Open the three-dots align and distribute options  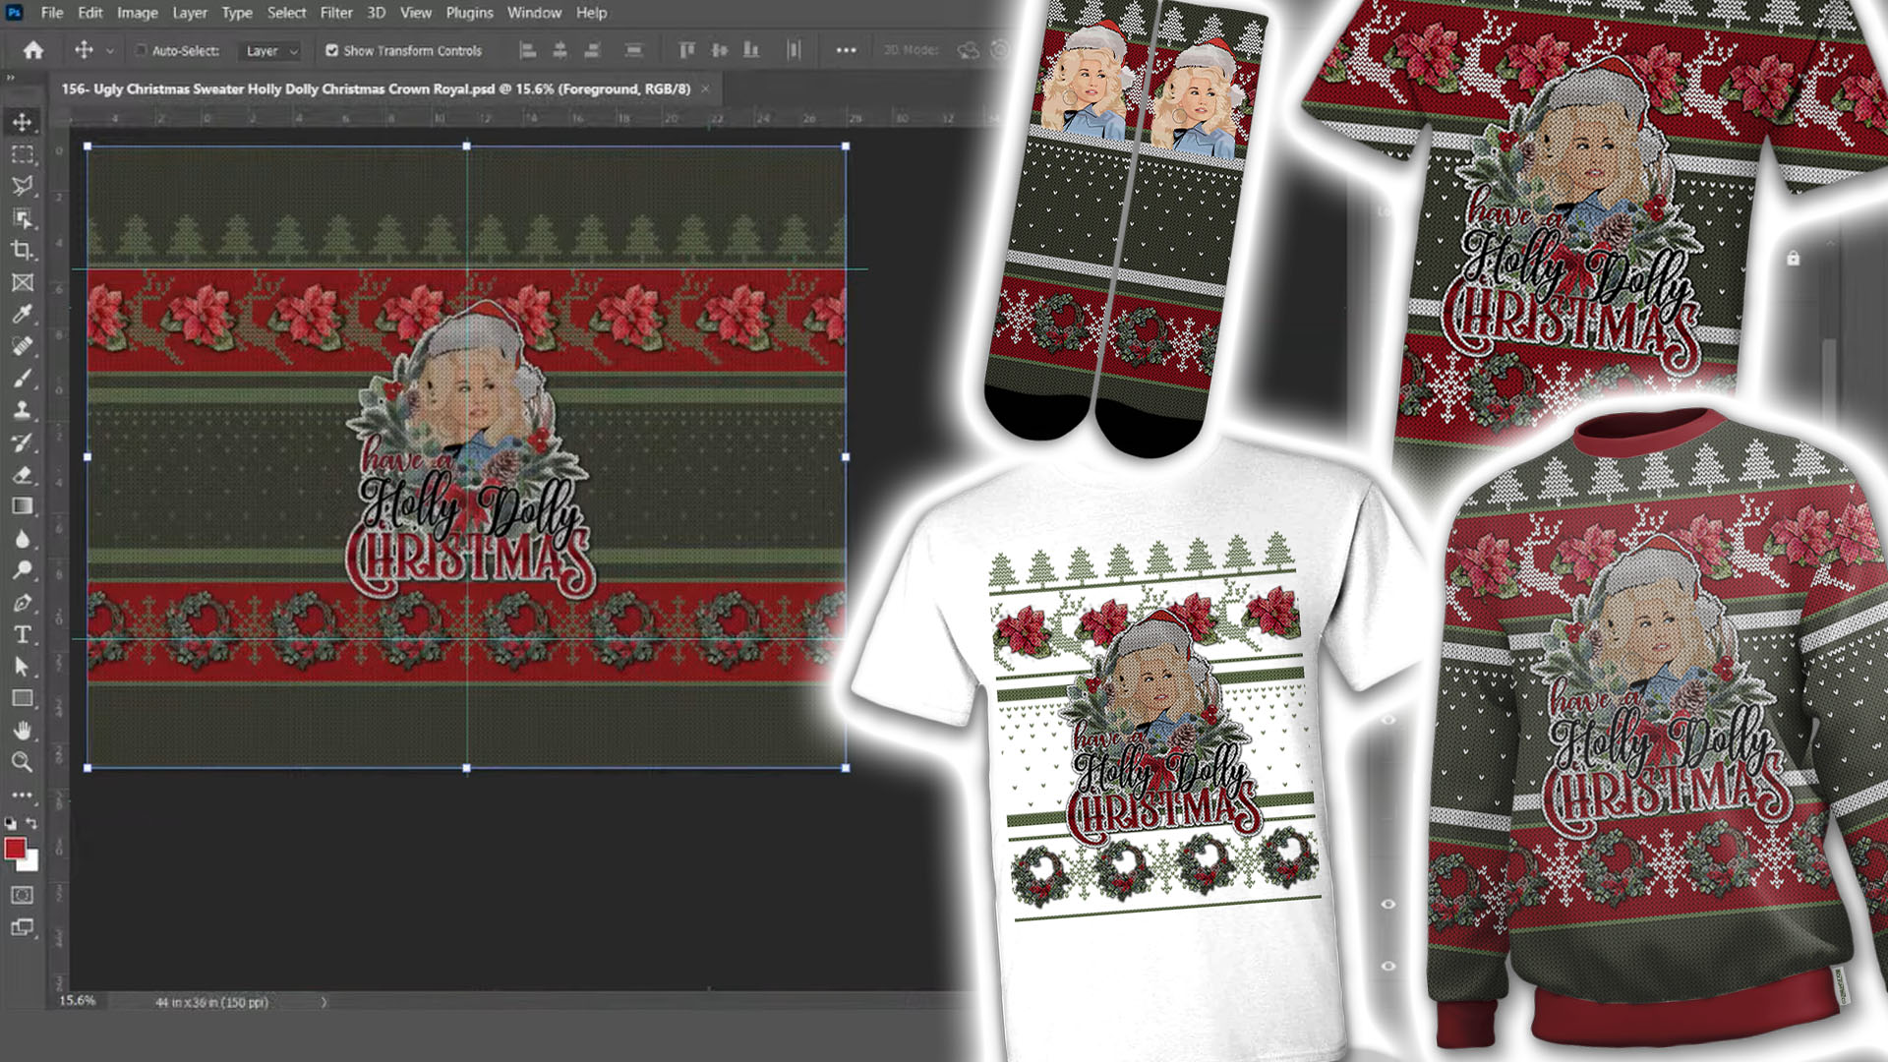(x=846, y=50)
